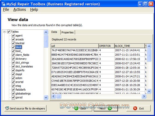Click the MySql Repair Toolbox title bar icon
Viewport: 155px width, 116px height.
pos(3,4)
